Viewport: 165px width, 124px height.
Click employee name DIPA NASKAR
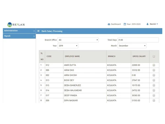pos(71,101)
